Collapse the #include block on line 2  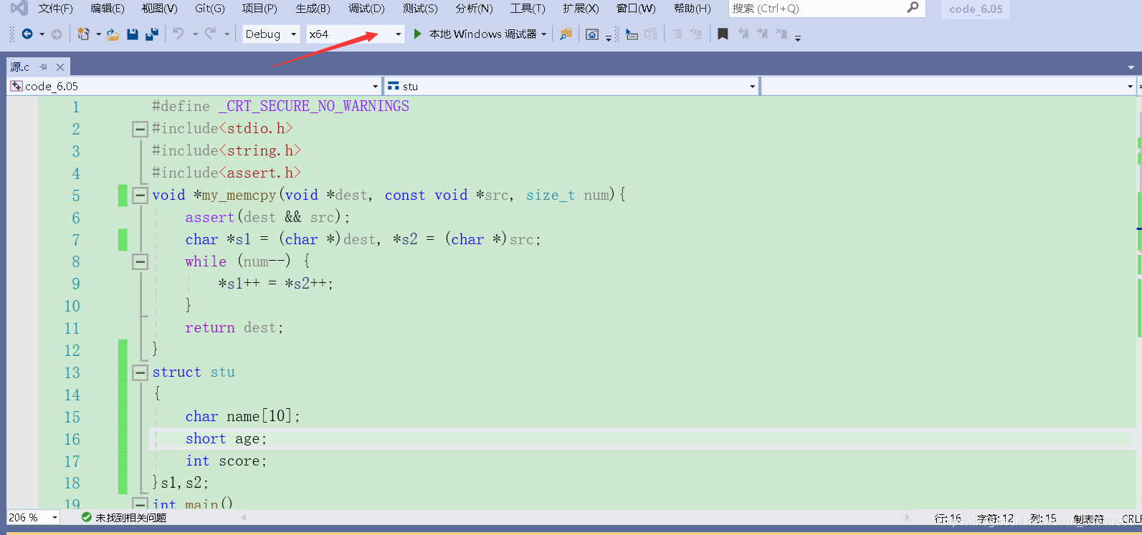[140, 129]
